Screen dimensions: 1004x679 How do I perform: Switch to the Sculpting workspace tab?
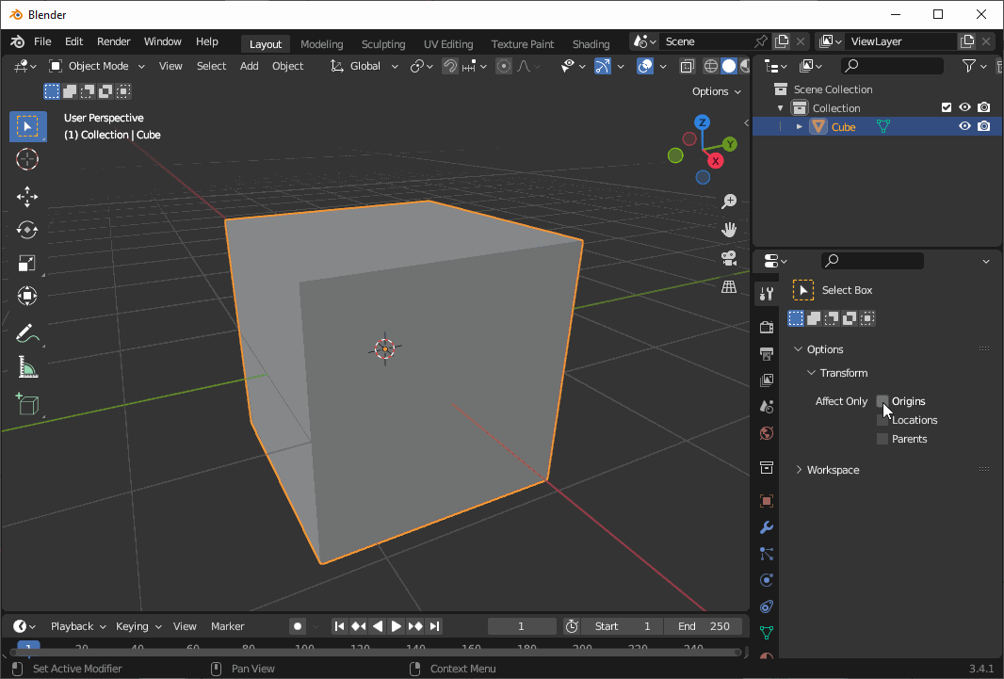(x=382, y=43)
